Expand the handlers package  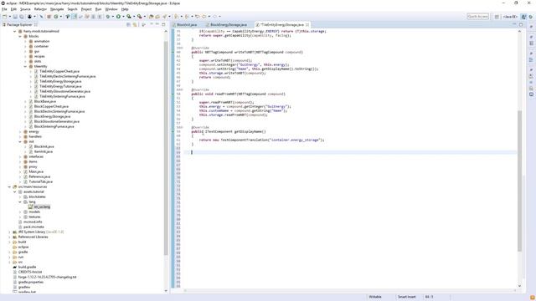[x=20, y=136]
